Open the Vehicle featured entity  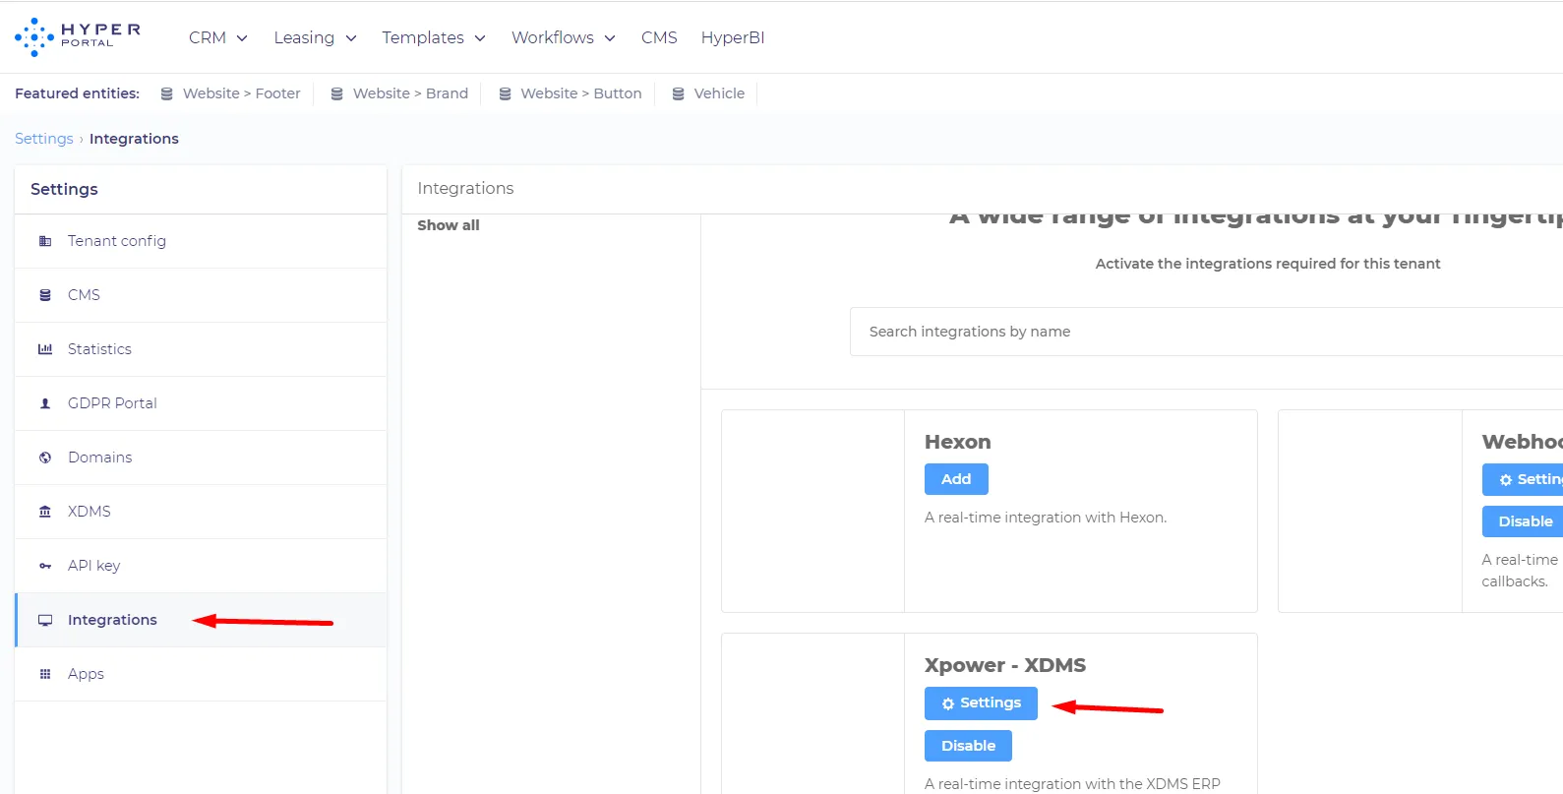coord(708,93)
